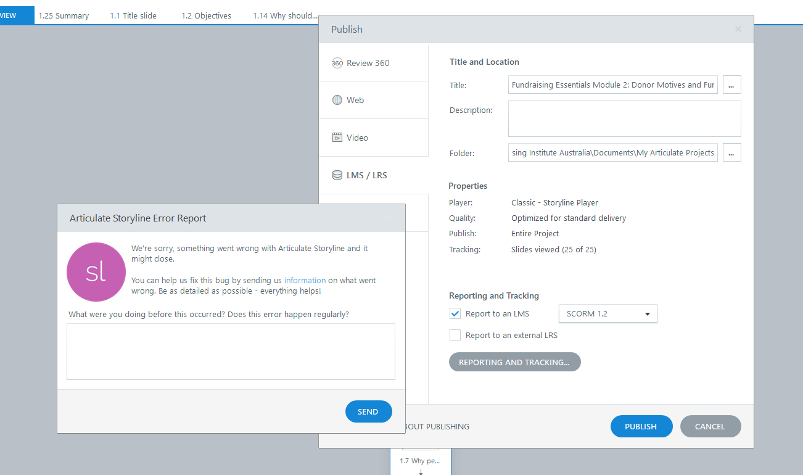The image size is (803, 475).
Task: Click 'Optimized for standard delivery' quality value
Action: tap(569, 218)
